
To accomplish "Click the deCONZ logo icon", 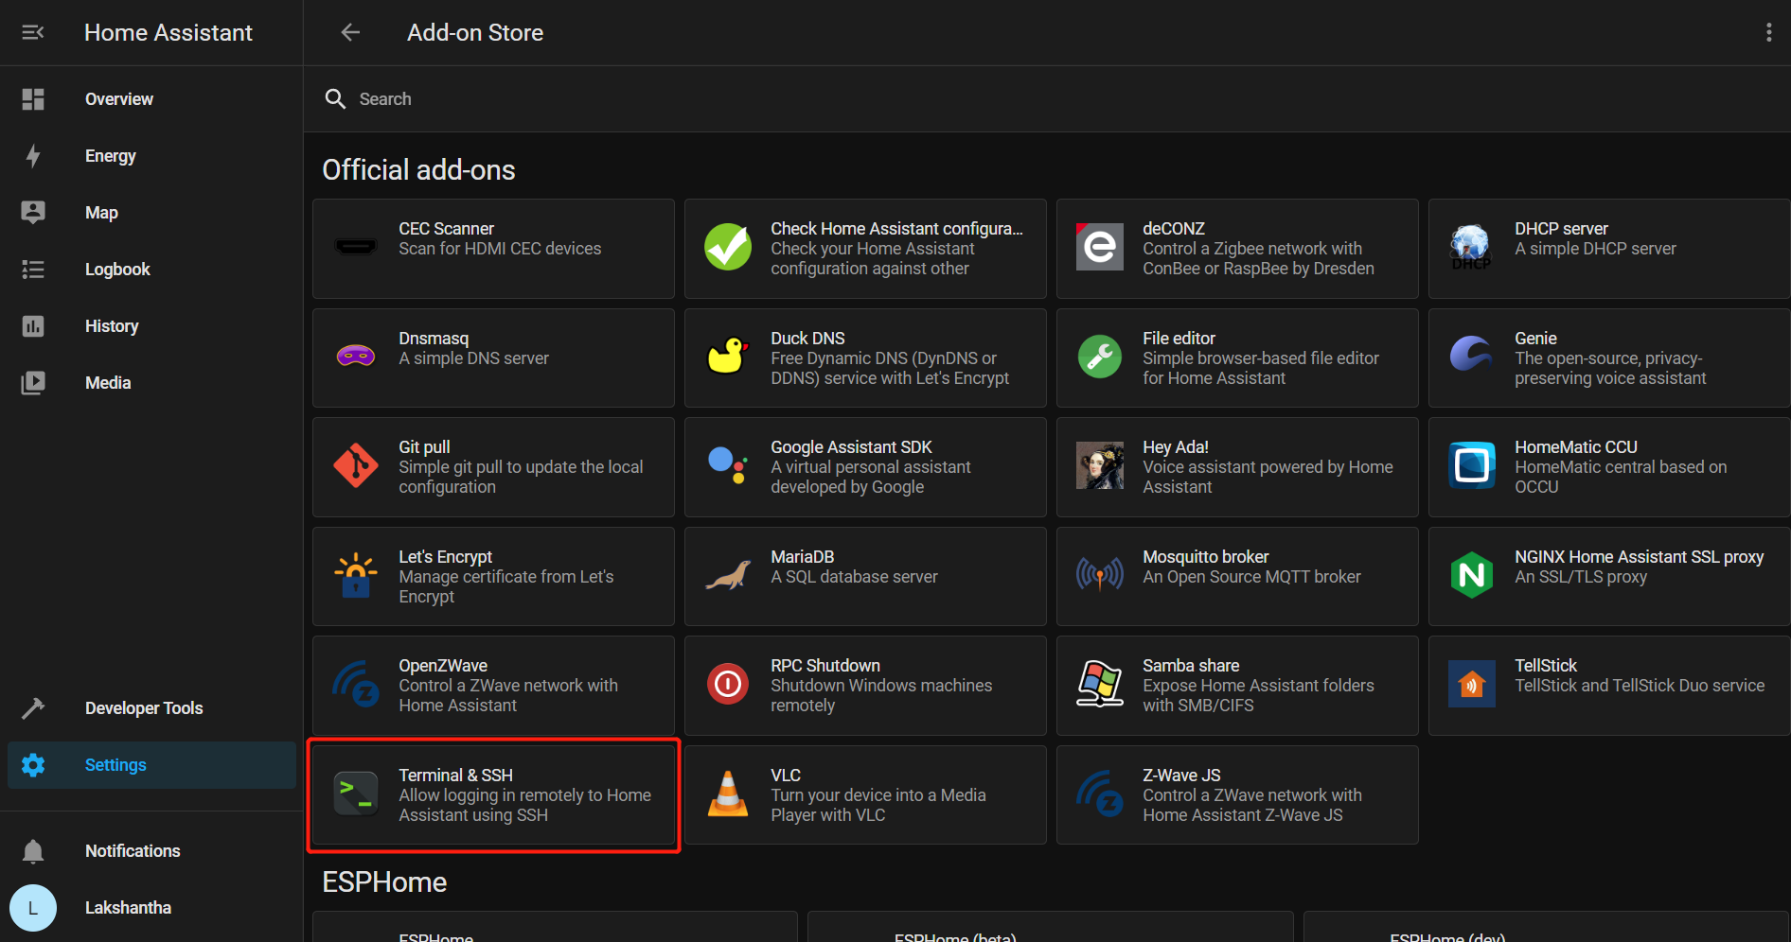I will point(1100,247).
